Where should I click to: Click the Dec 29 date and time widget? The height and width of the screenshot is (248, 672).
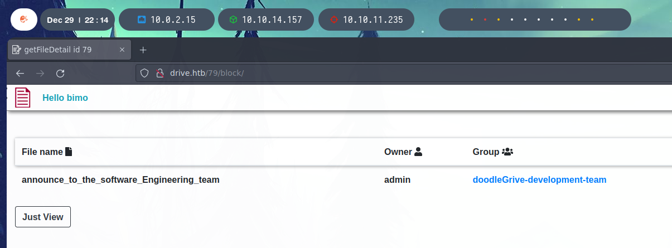[78, 20]
